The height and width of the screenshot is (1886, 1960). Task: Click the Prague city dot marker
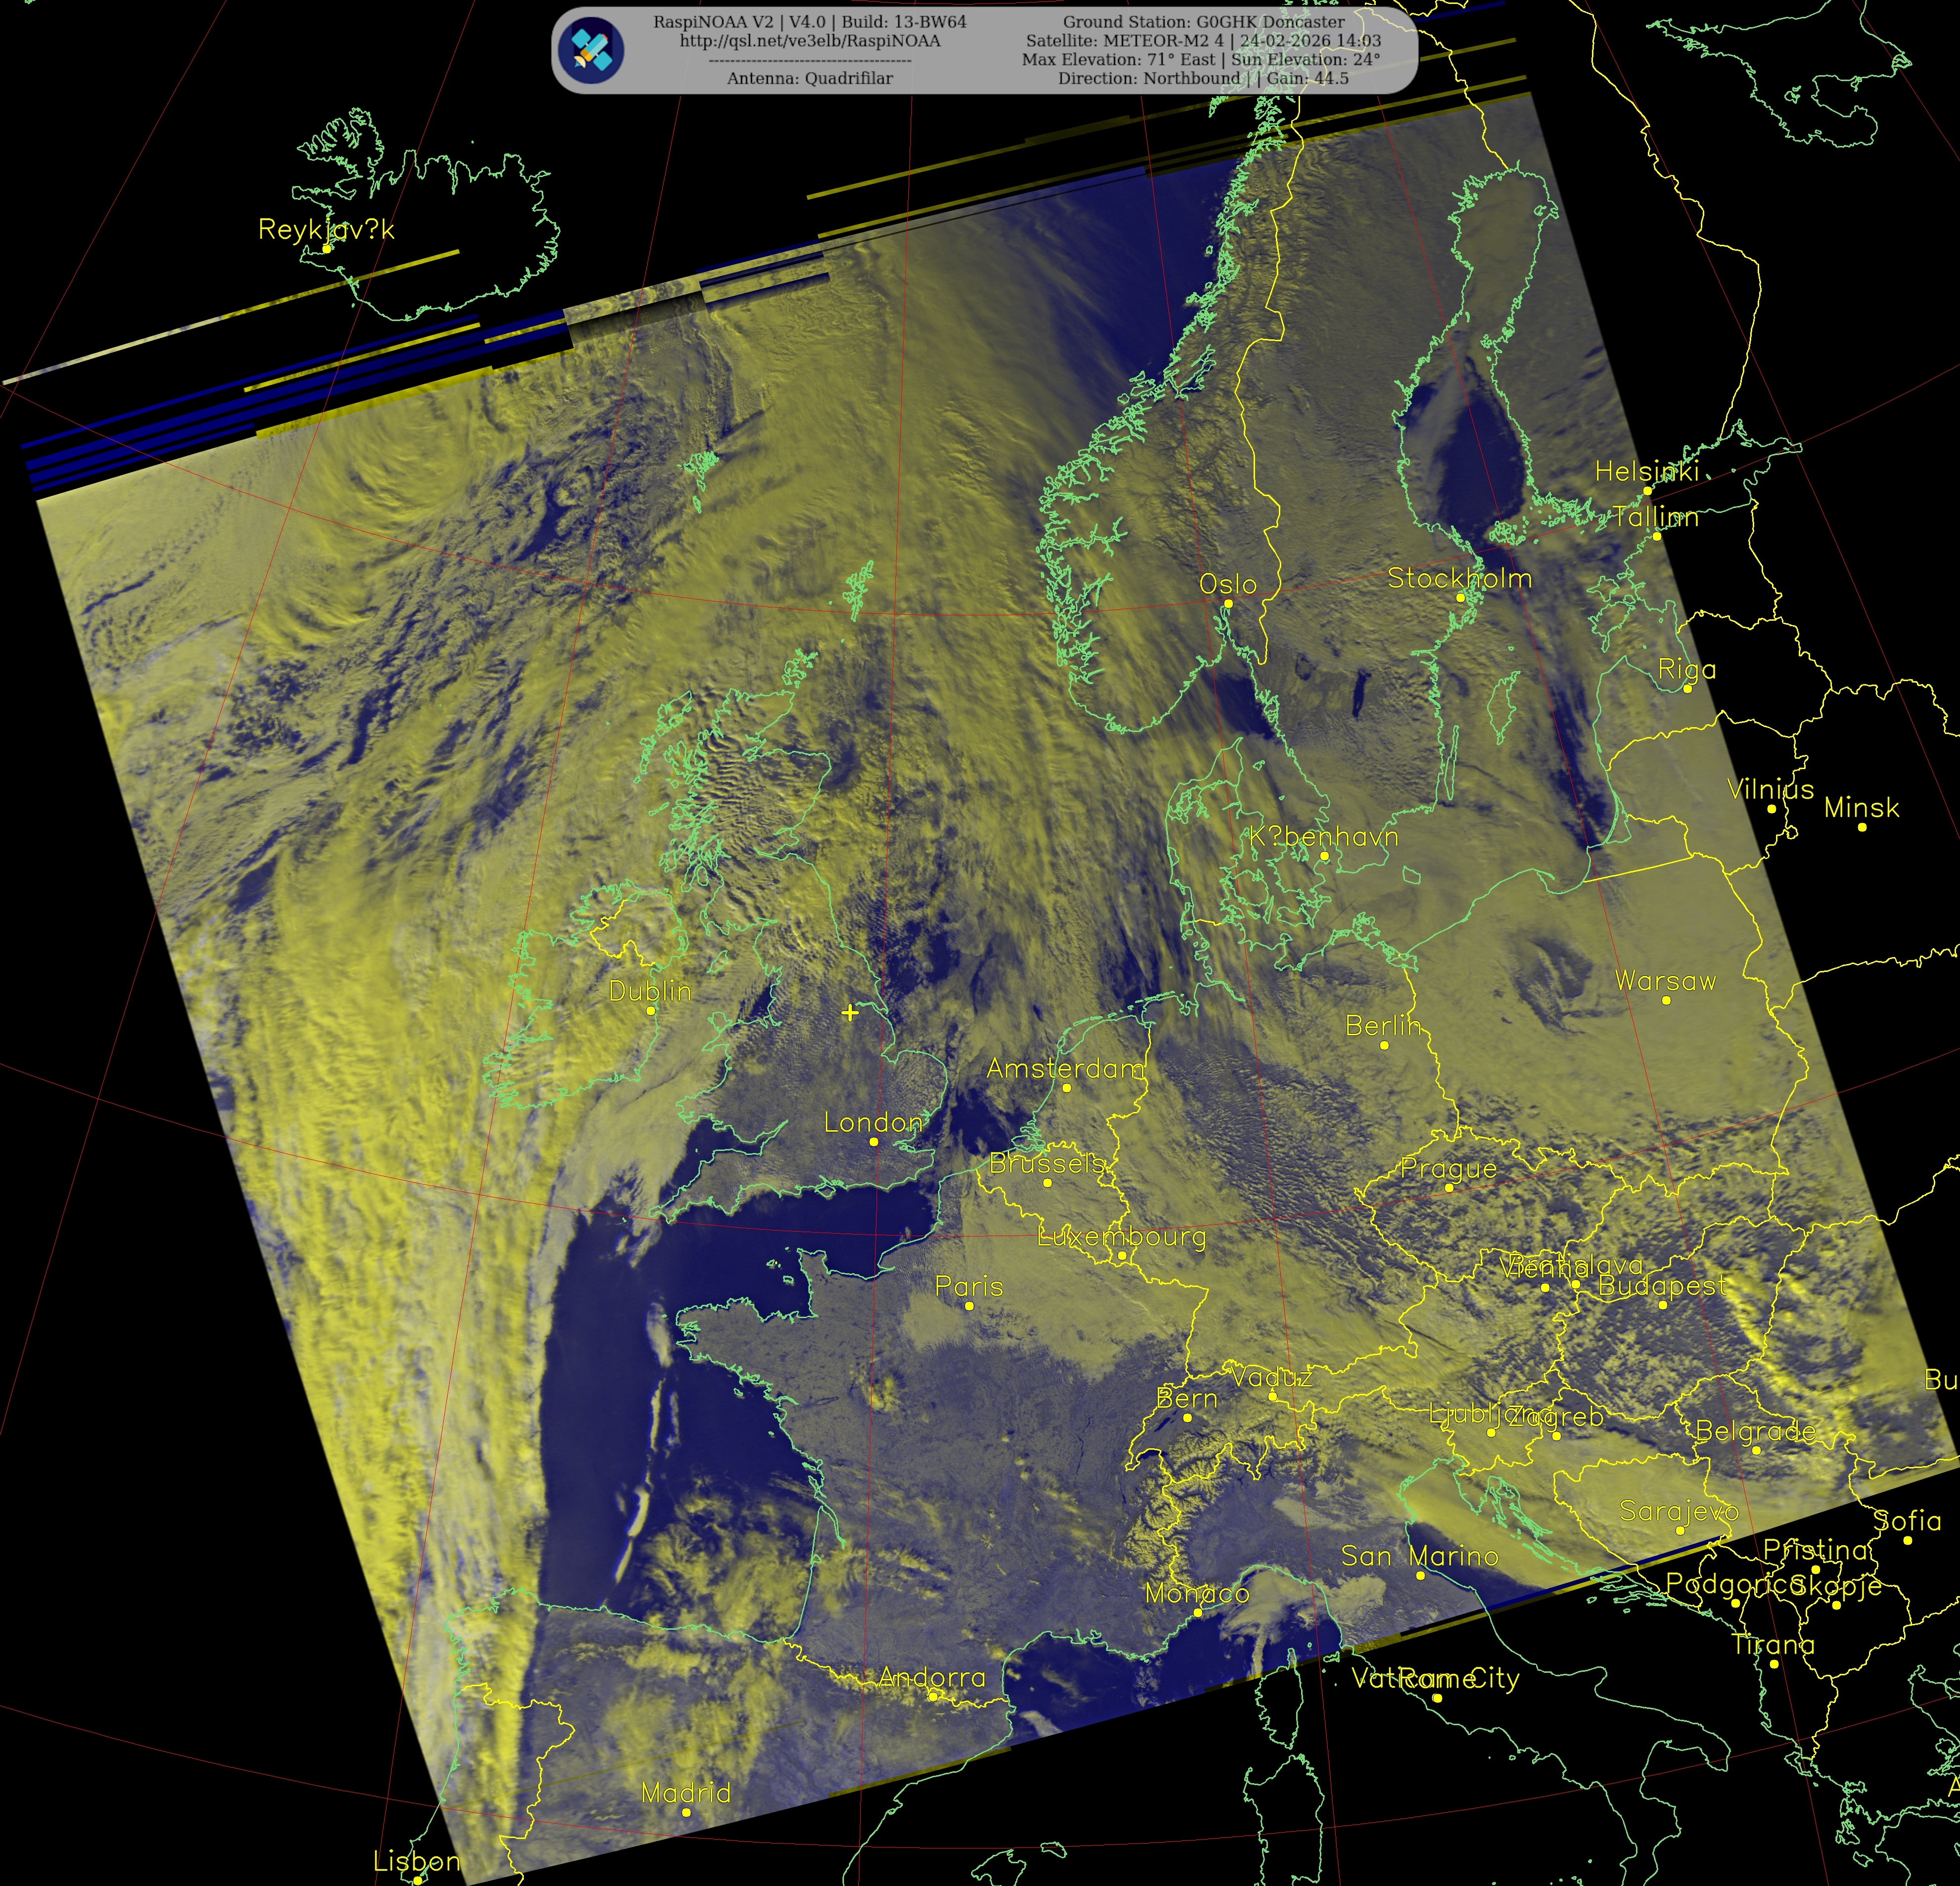click(1449, 1188)
